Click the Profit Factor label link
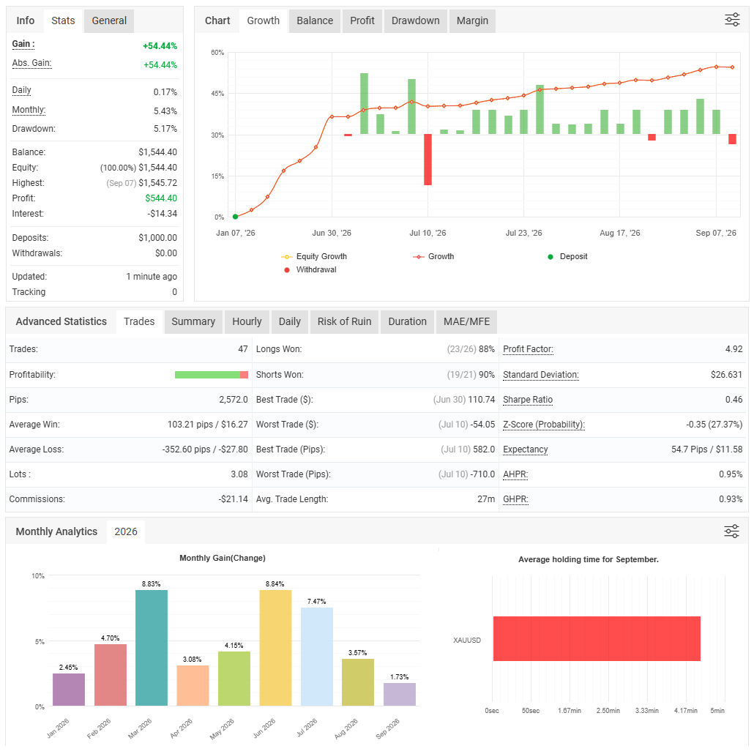Screen dimensions: 754x754 pyautogui.click(x=528, y=349)
